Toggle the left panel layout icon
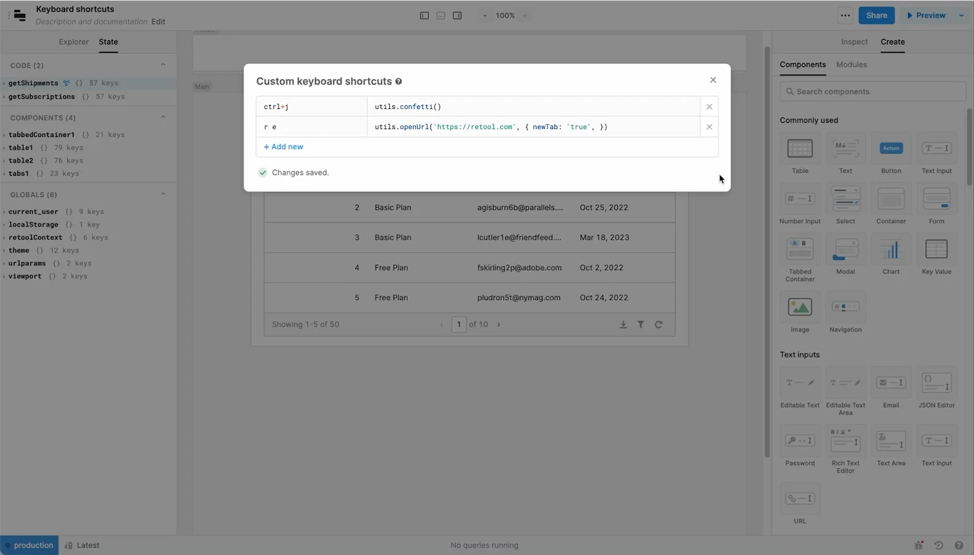974x555 pixels. [424, 15]
